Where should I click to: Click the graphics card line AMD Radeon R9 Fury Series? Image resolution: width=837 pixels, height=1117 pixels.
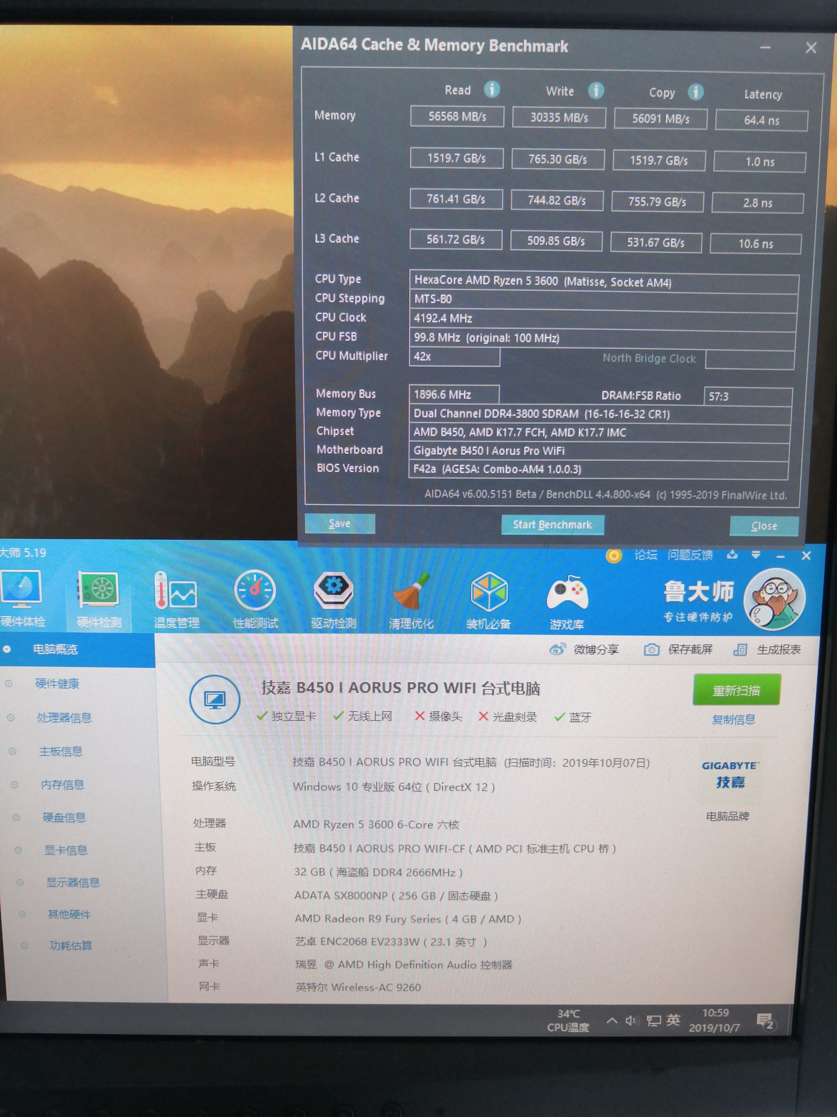click(408, 919)
